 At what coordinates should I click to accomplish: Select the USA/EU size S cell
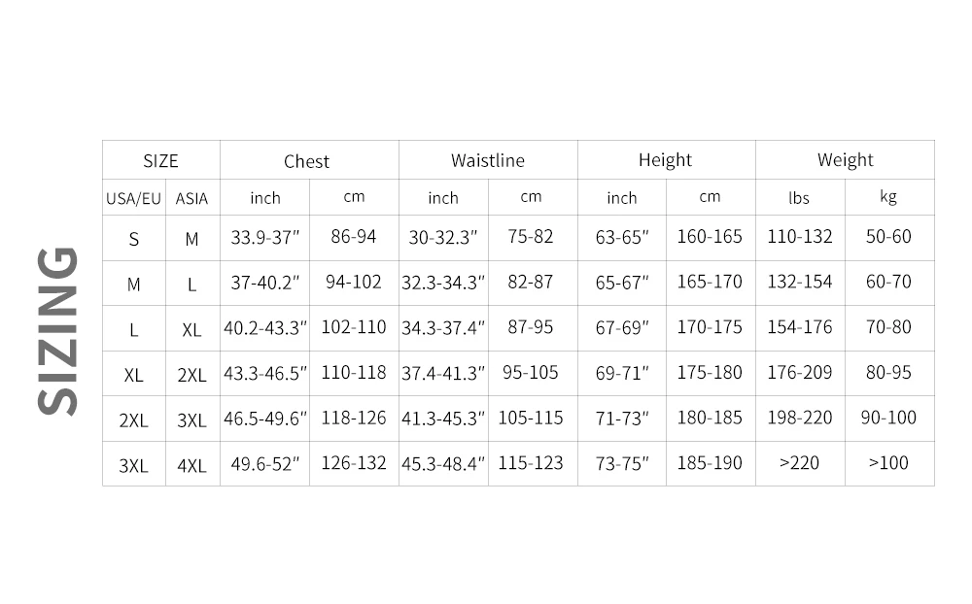click(133, 239)
